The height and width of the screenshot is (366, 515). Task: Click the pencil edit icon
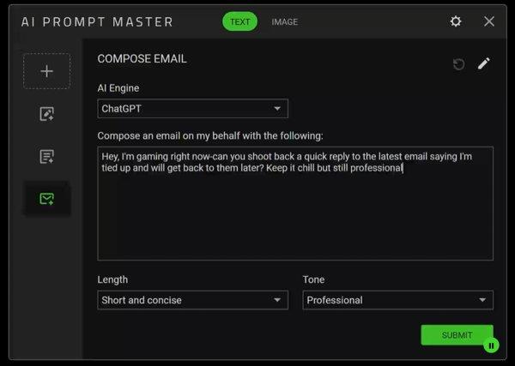pos(484,63)
